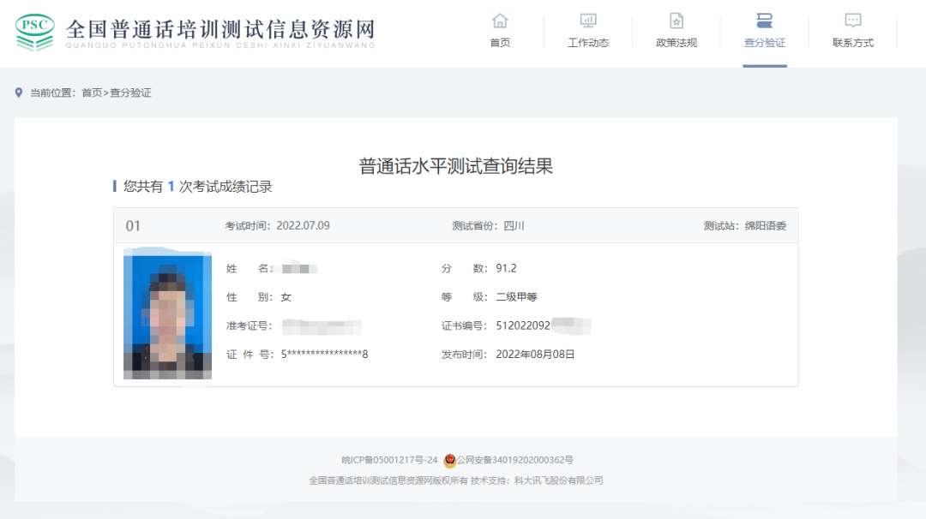Click the PSC logo icon
The image size is (926, 519).
pos(35,32)
